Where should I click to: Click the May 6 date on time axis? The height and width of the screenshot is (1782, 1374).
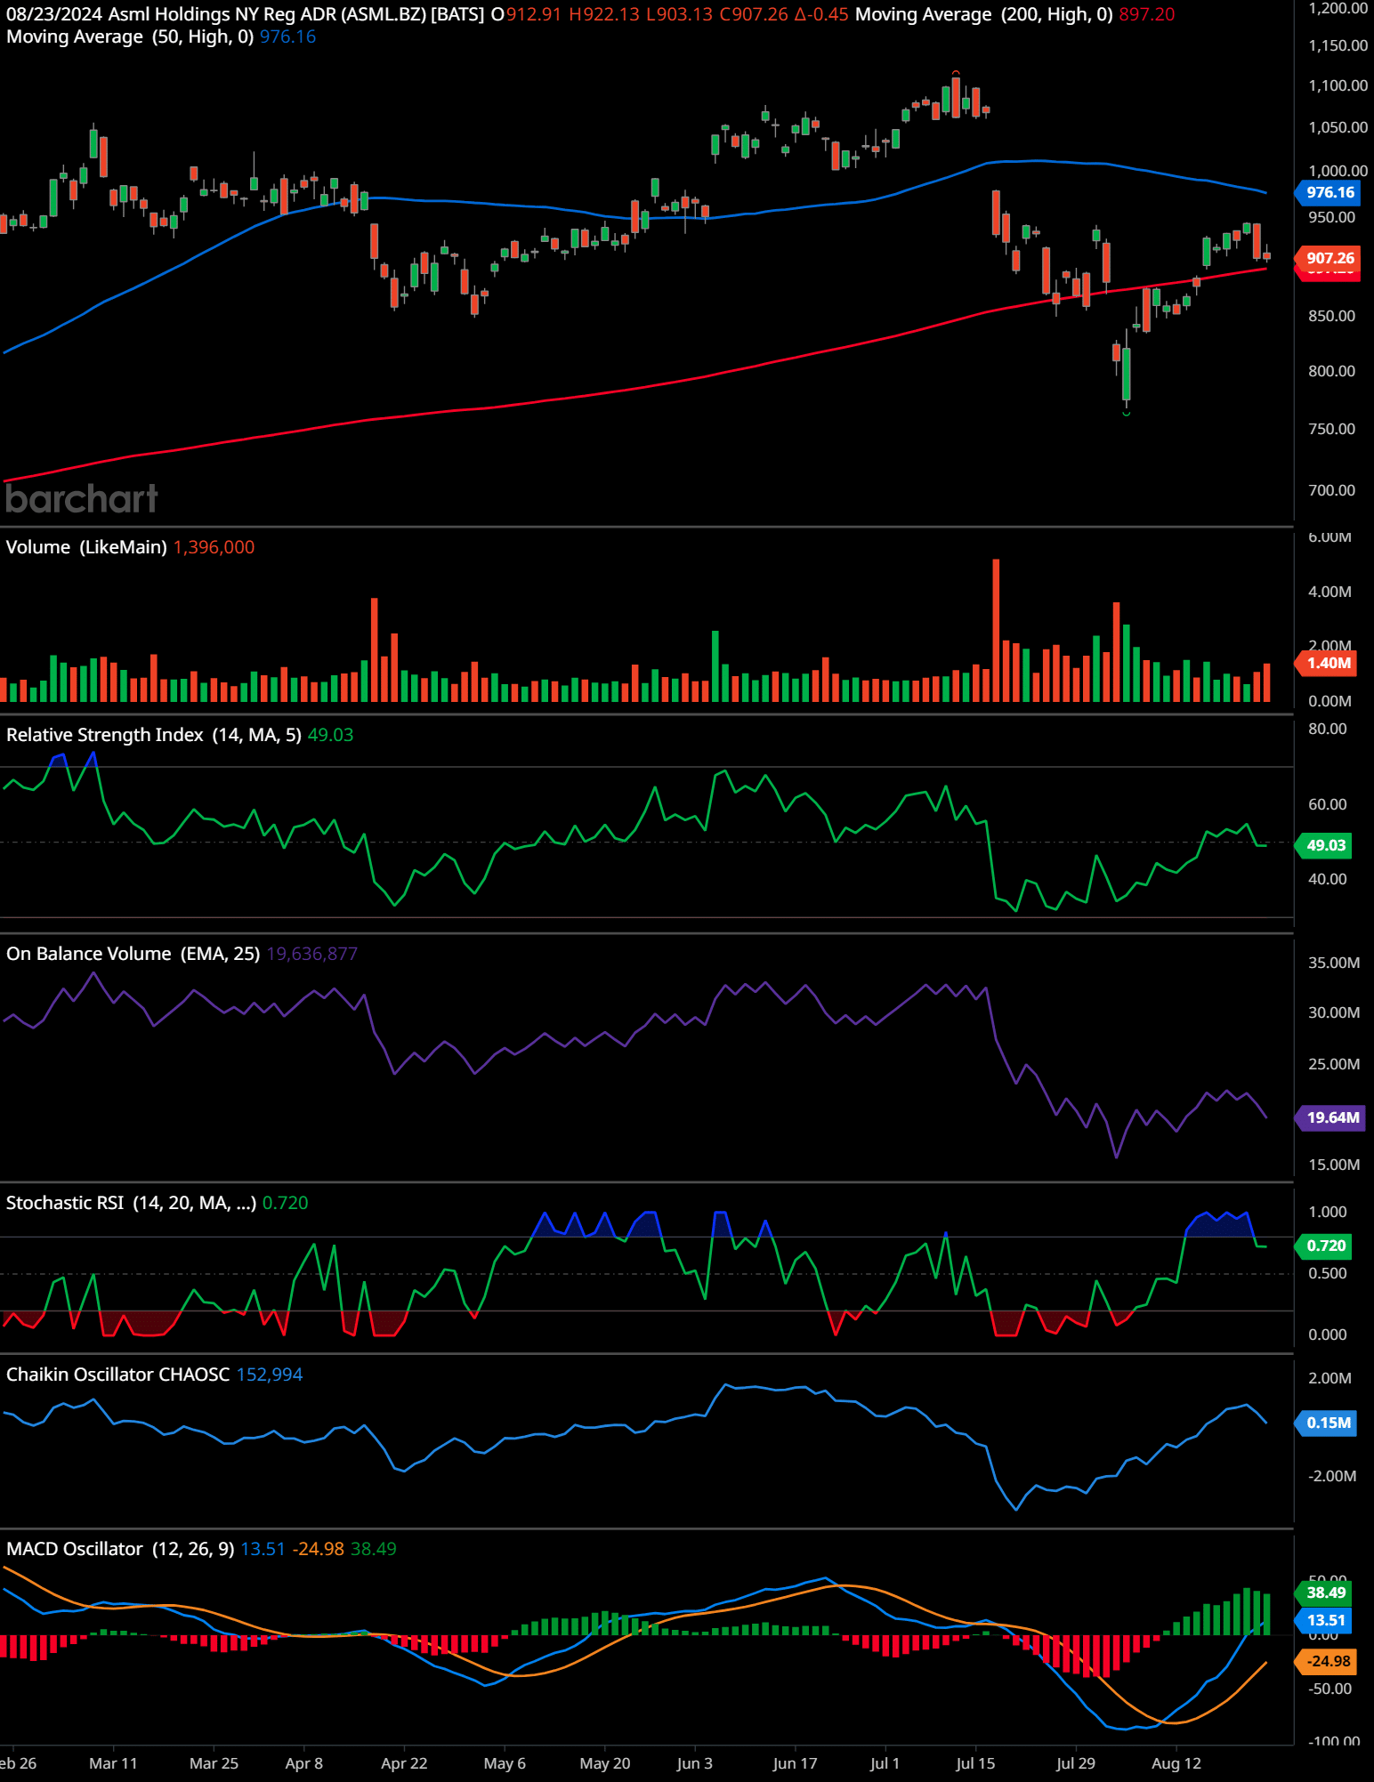point(505,1763)
